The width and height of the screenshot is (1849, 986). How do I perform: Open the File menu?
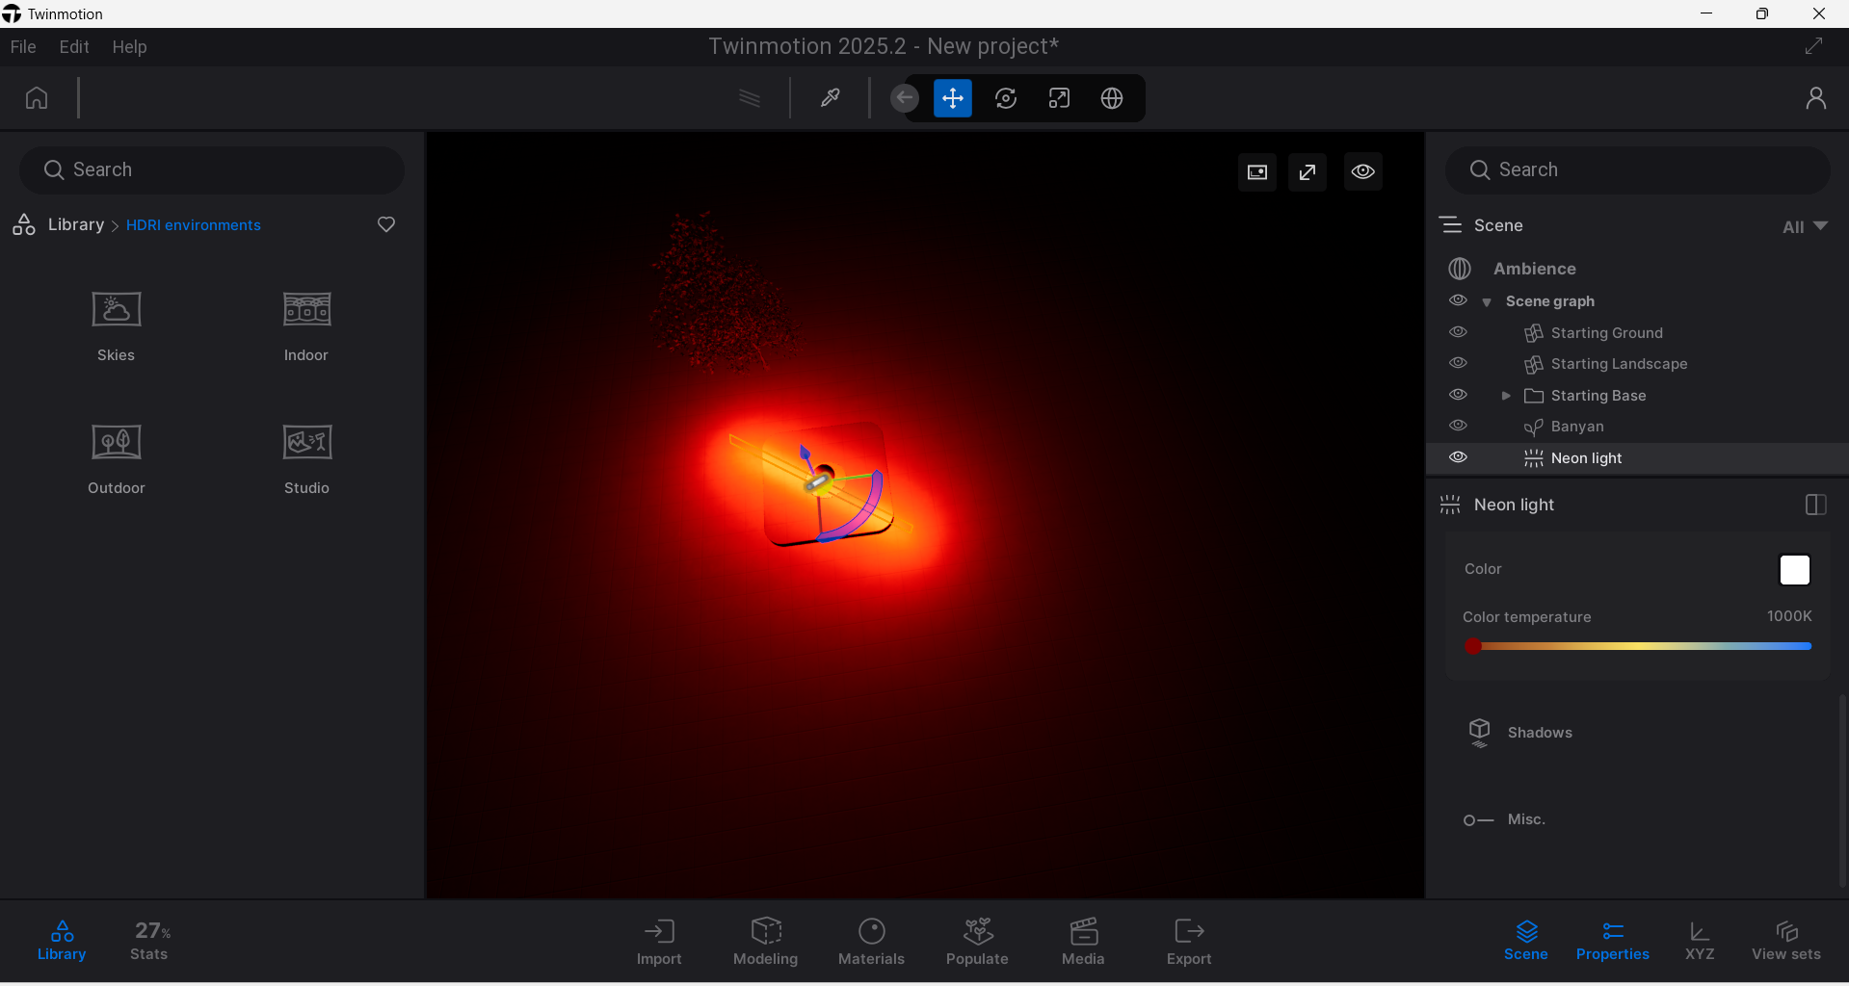tap(23, 47)
